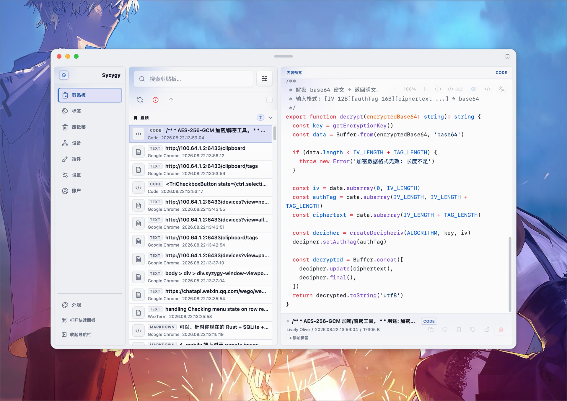Open the 外观 appearance options
567x401 pixels.
coord(90,305)
